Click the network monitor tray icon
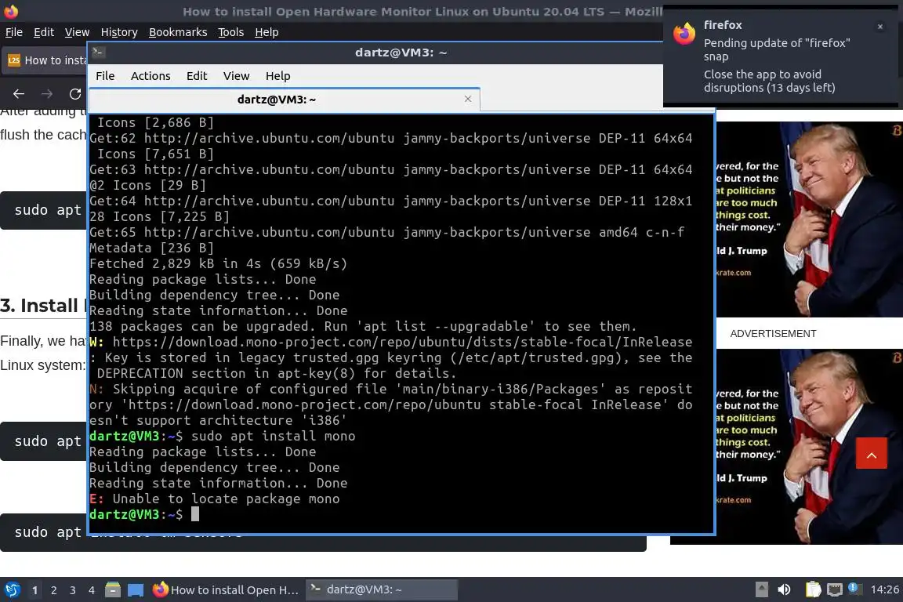The image size is (903, 602). tap(835, 589)
